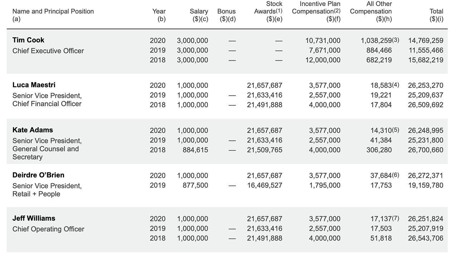Click other compensation value 51,818
This screenshot has width=458, height=256.
tap(381, 238)
